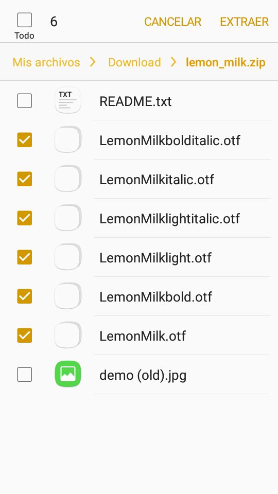The height and width of the screenshot is (494, 278).
Task: Select the LemonMilk.otf file name
Action: tap(143, 336)
